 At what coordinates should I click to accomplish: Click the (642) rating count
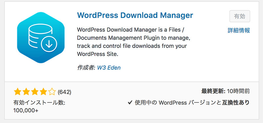tap(64, 92)
